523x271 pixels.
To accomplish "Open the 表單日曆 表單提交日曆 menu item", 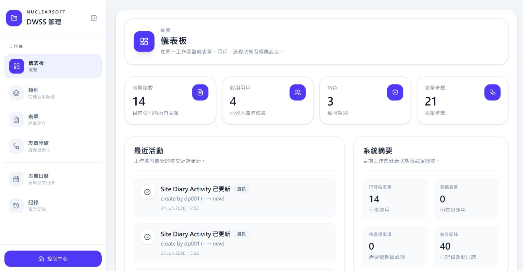I will [53, 179].
